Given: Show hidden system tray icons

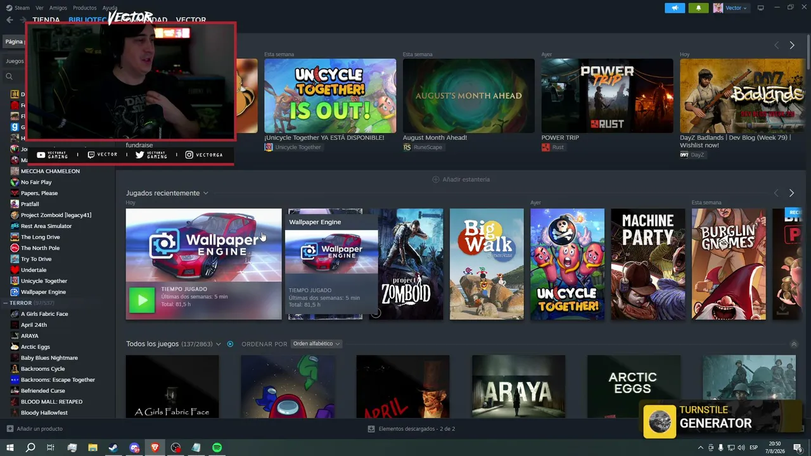Looking at the screenshot, I should point(701,448).
